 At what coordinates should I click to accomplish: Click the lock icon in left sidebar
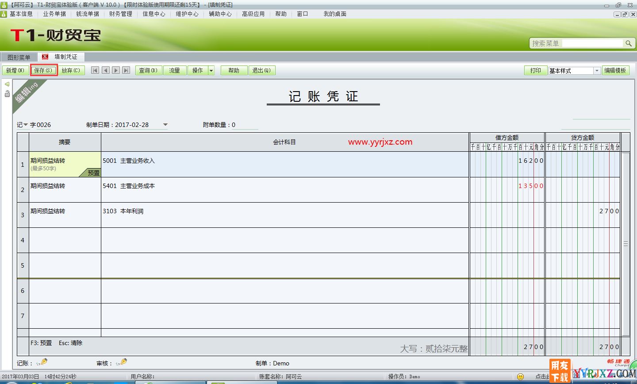coord(7,93)
